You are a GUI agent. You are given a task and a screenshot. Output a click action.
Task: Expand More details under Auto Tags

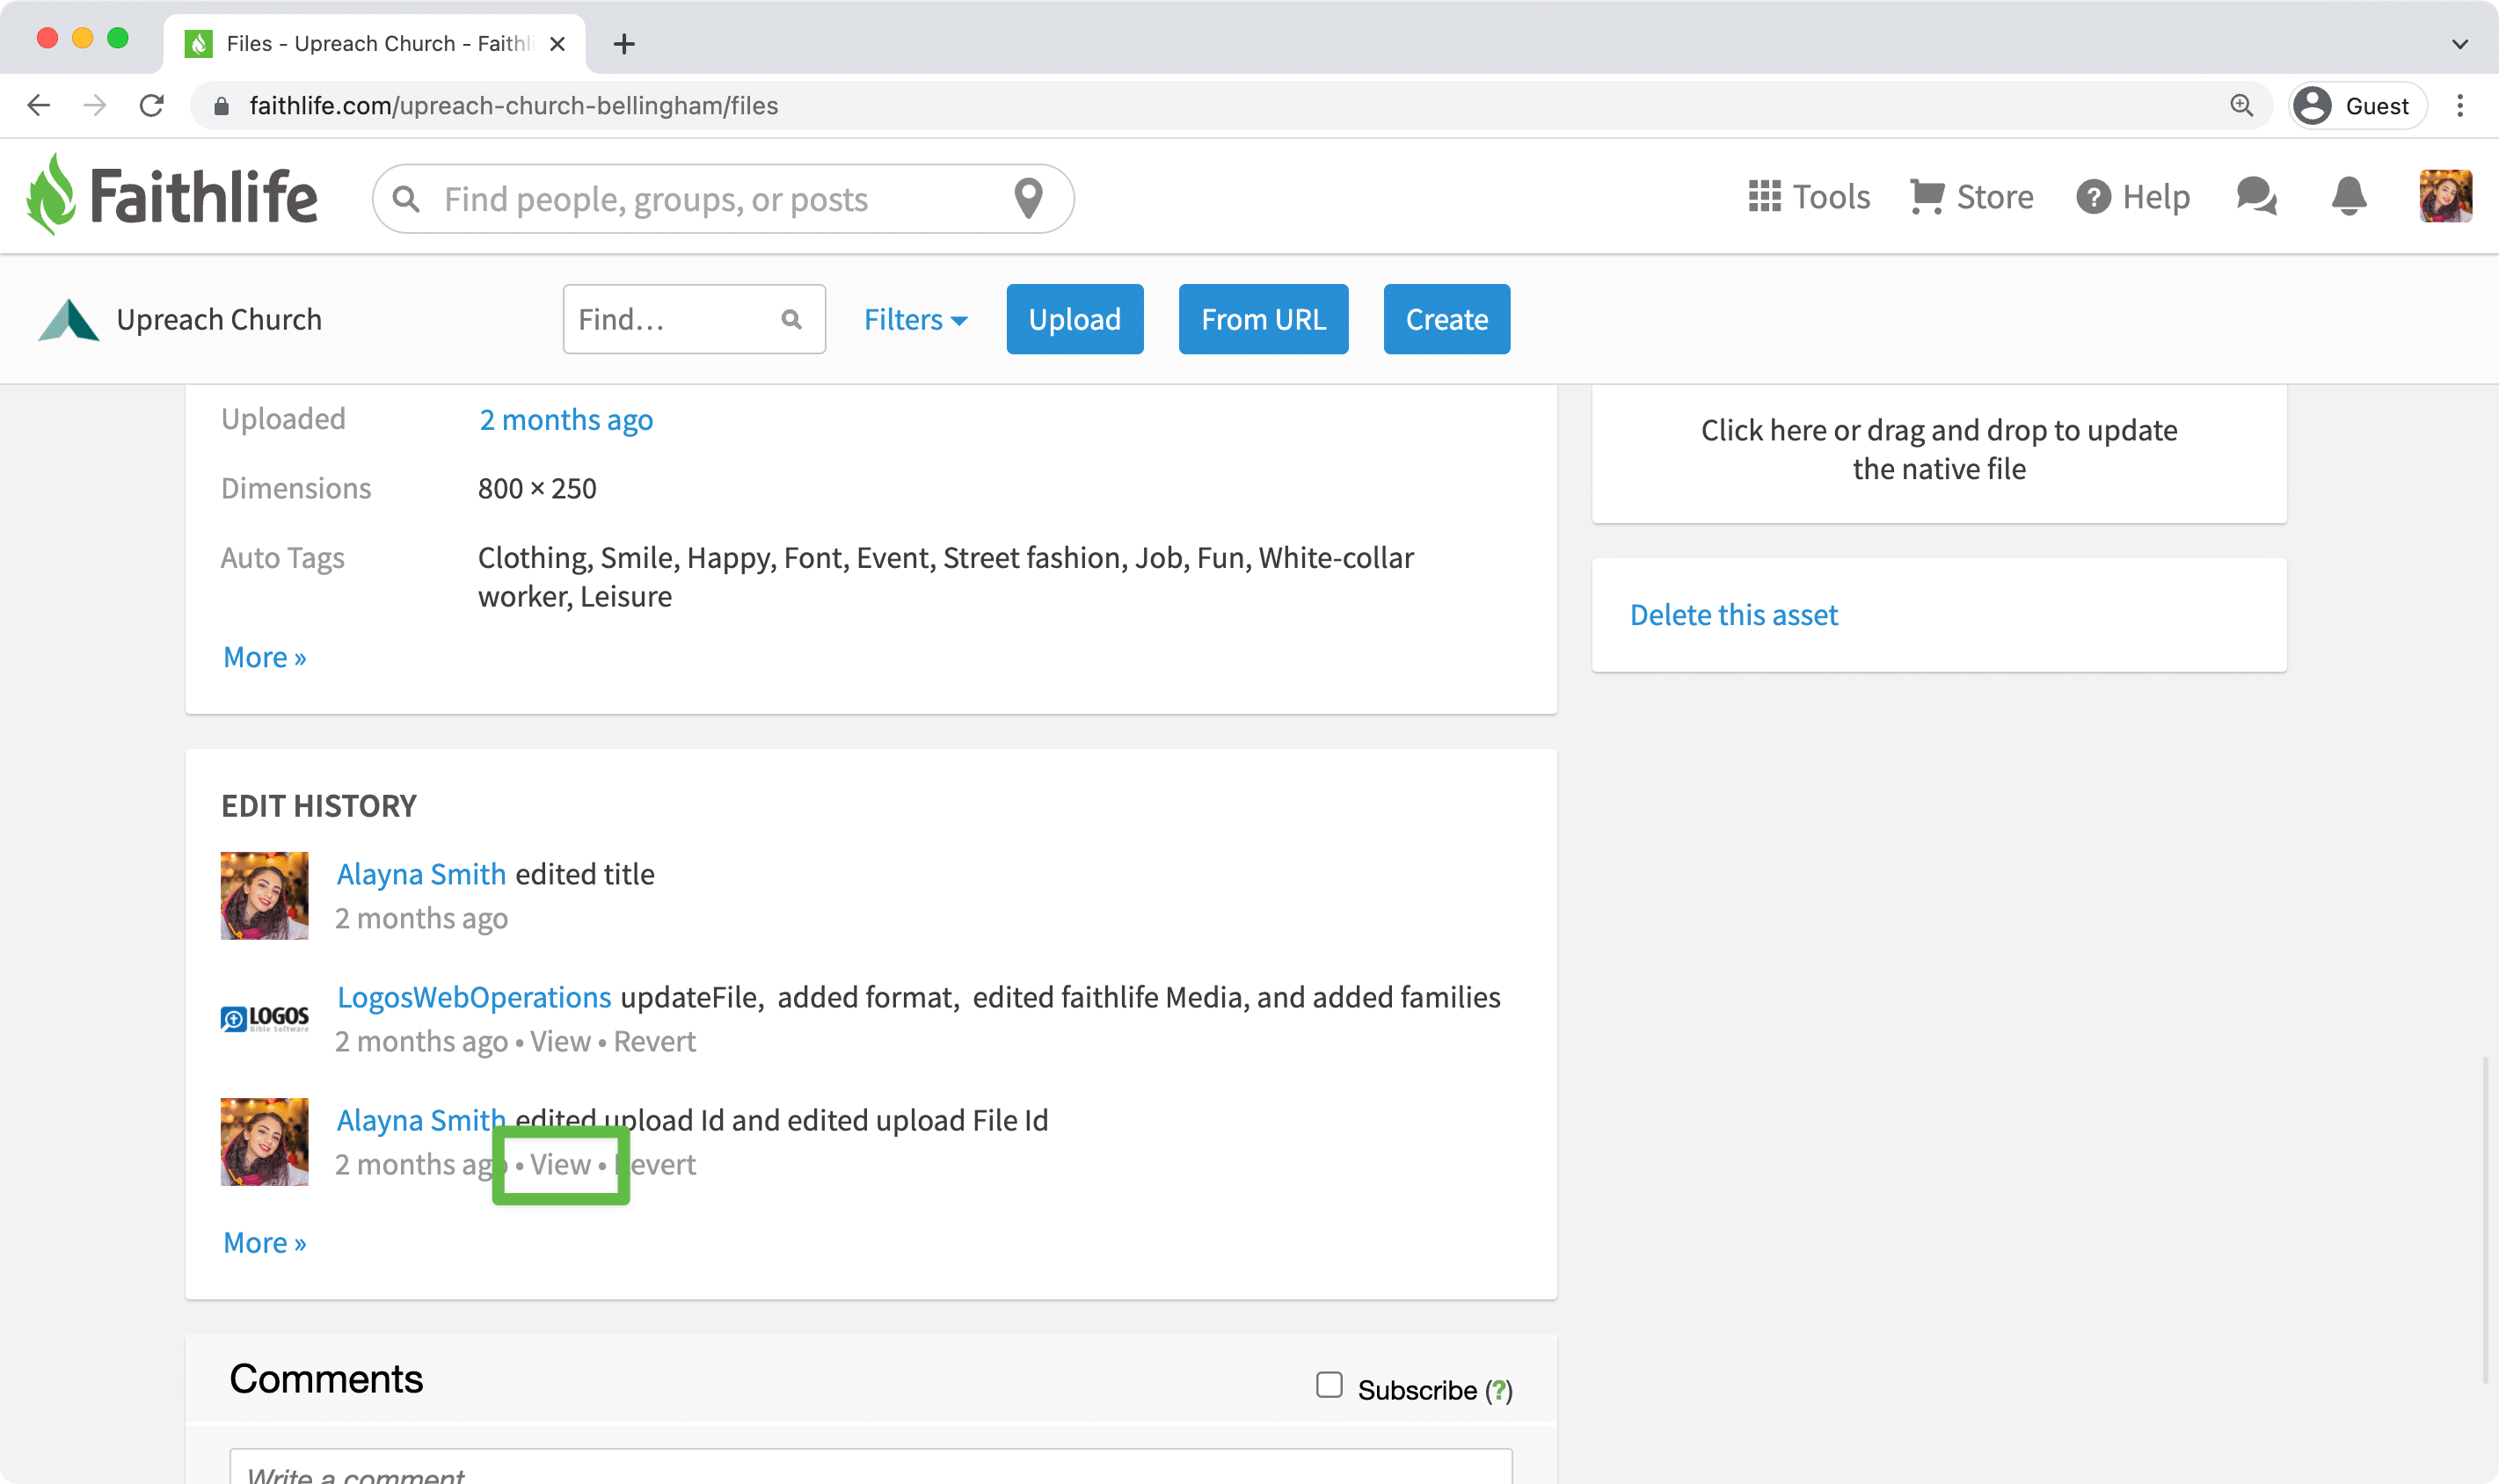pos(264,658)
